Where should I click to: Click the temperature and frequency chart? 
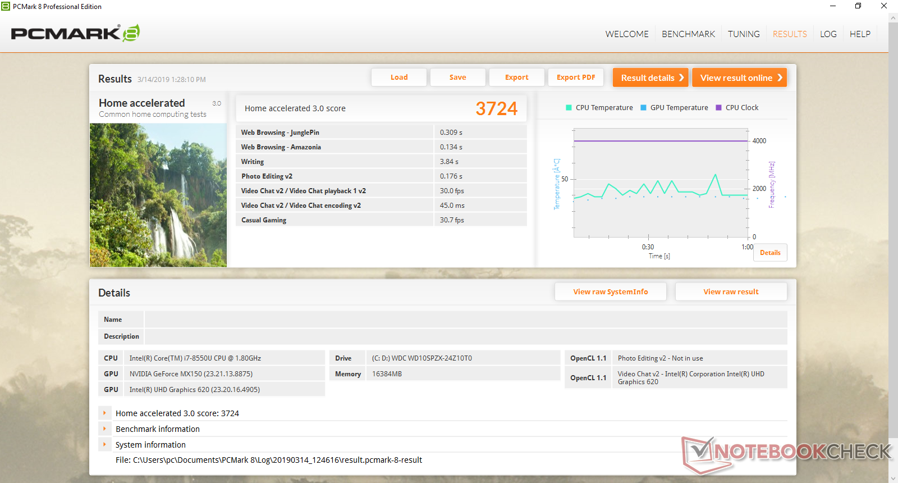[x=661, y=183]
